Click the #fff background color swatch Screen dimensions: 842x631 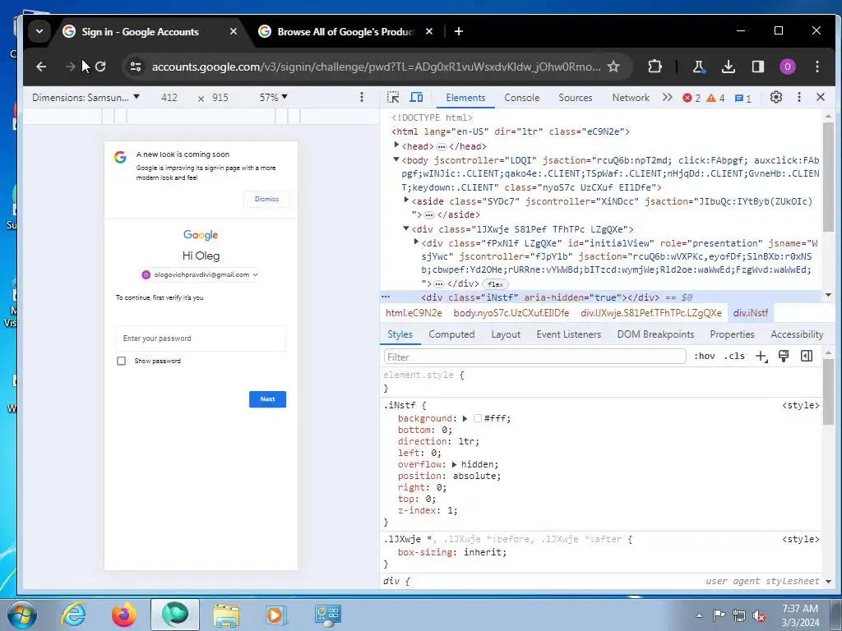pyautogui.click(x=478, y=418)
